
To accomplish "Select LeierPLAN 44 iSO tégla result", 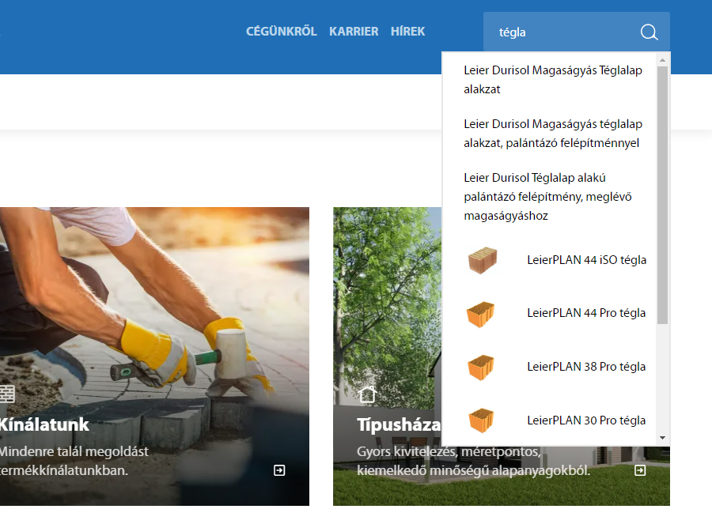I will [586, 260].
